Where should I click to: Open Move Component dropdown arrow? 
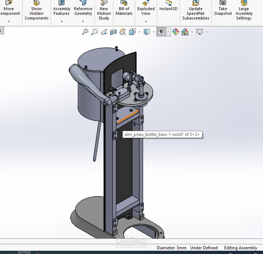9,21
